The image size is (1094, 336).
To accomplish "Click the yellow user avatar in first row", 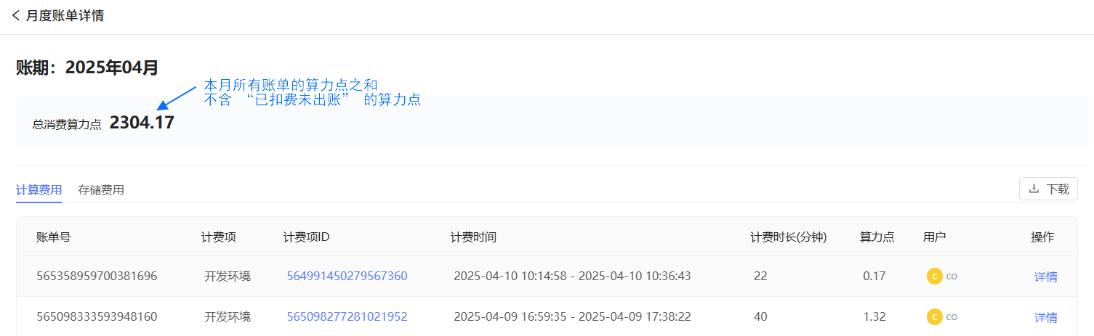I will click(934, 276).
